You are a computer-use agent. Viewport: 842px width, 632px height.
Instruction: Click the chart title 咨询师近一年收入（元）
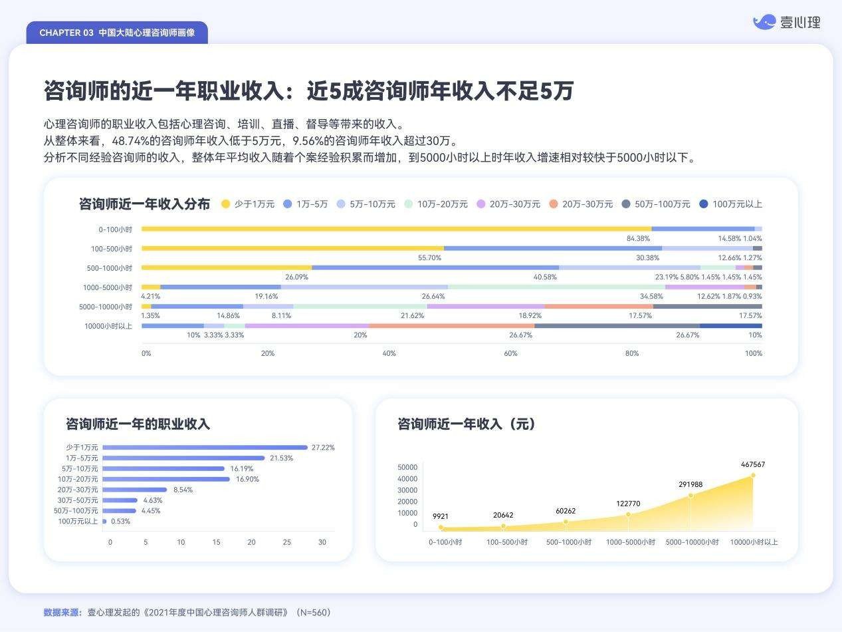467,424
